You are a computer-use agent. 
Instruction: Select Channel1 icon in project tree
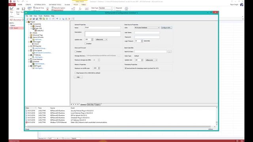(33, 26)
